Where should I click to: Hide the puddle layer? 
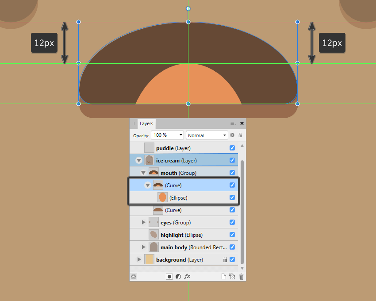coord(232,148)
